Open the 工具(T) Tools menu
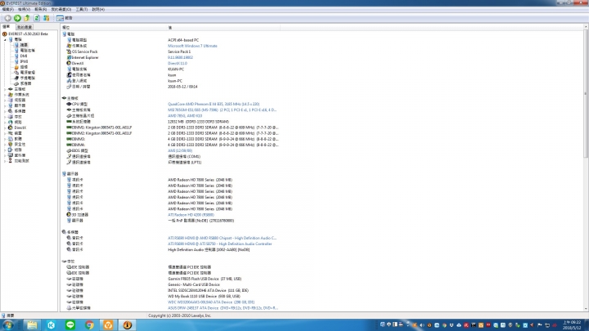The height and width of the screenshot is (331, 589). tap(82, 9)
